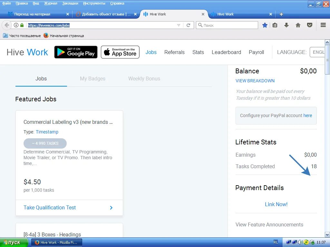Image resolution: width=330 pixels, height=247 pixels.
Task: Show bookmarks list icon
Action: click(x=275, y=25)
